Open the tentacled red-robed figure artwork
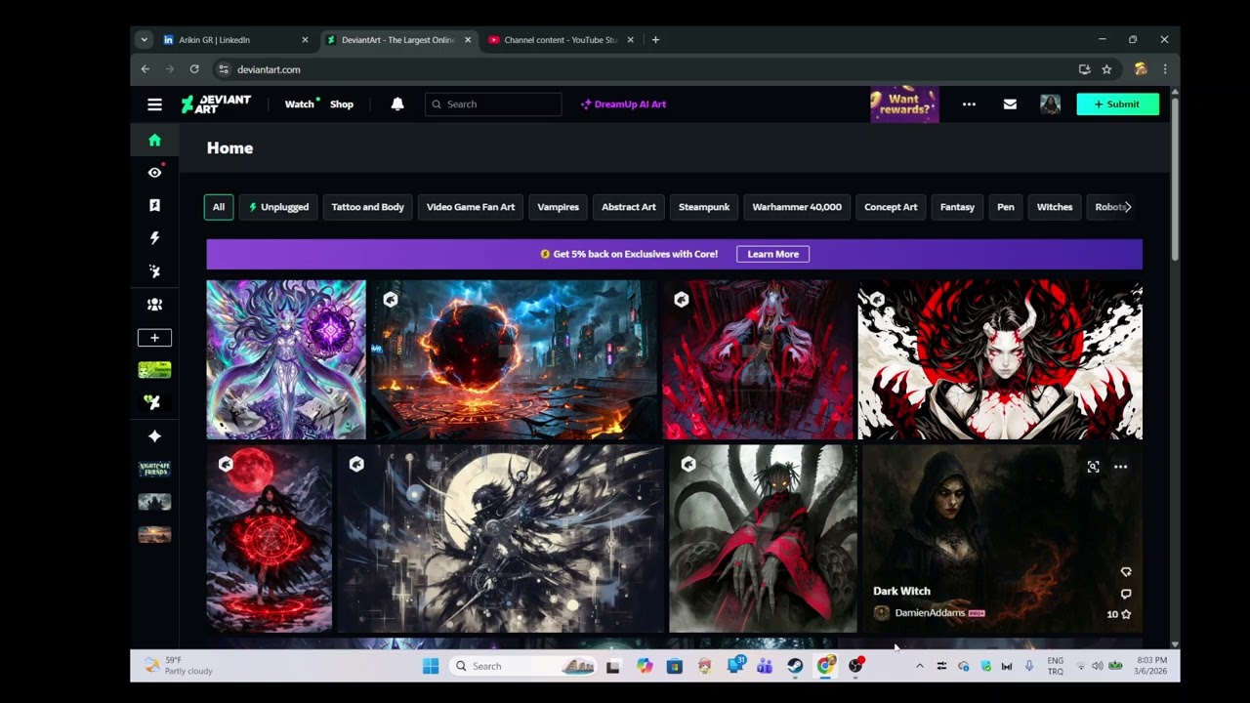Screen dimensions: 1250x703 pos(763,539)
